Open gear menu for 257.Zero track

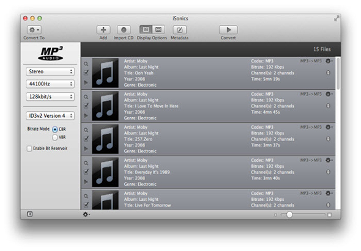329,128
